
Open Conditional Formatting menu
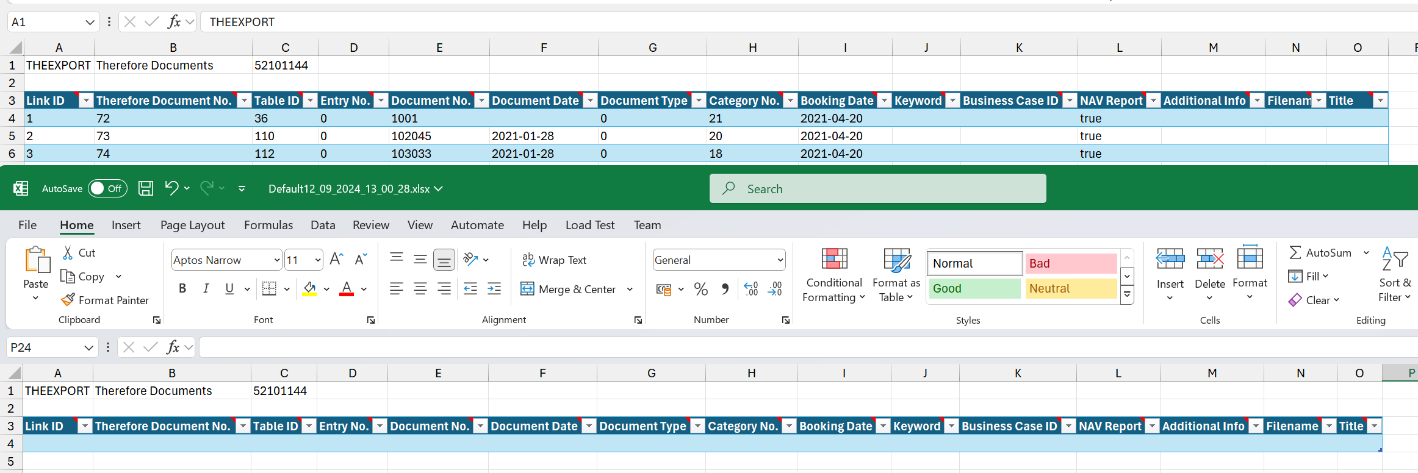(x=833, y=274)
